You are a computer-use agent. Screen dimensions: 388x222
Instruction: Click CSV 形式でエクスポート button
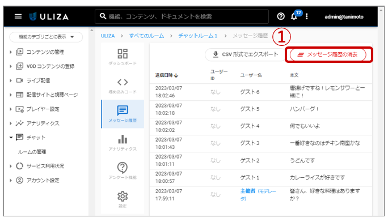pyautogui.click(x=246, y=54)
